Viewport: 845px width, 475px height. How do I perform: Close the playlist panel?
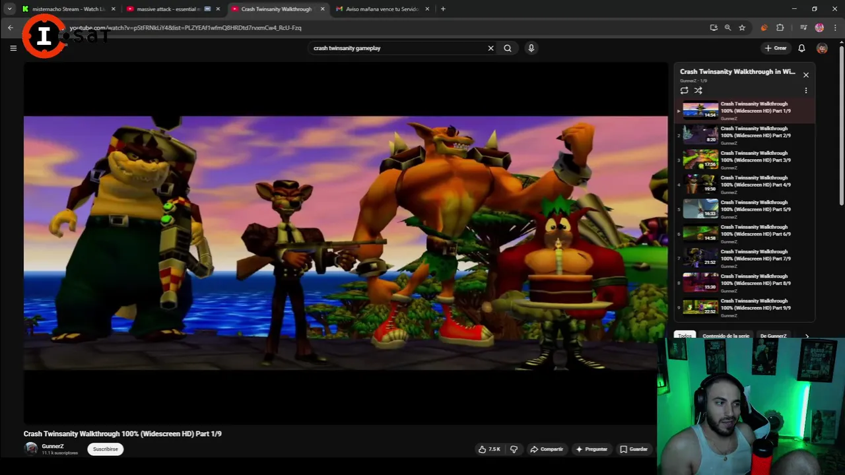click(805, 75)
